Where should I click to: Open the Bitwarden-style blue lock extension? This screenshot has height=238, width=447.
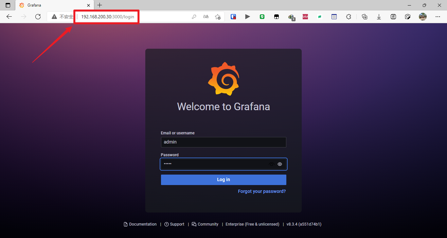pyautogui.click(x=233, y=17)
